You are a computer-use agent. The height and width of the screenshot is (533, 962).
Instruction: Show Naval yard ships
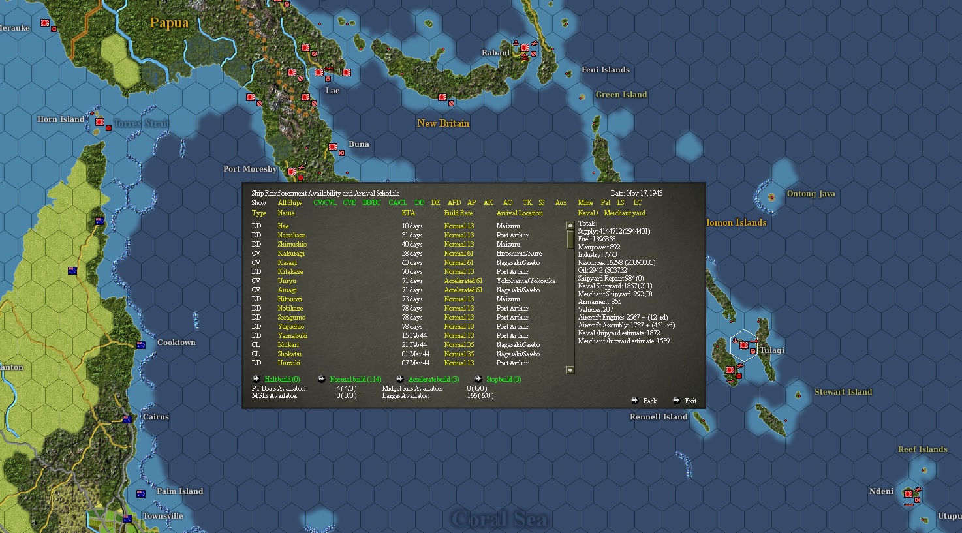[587, 213]
